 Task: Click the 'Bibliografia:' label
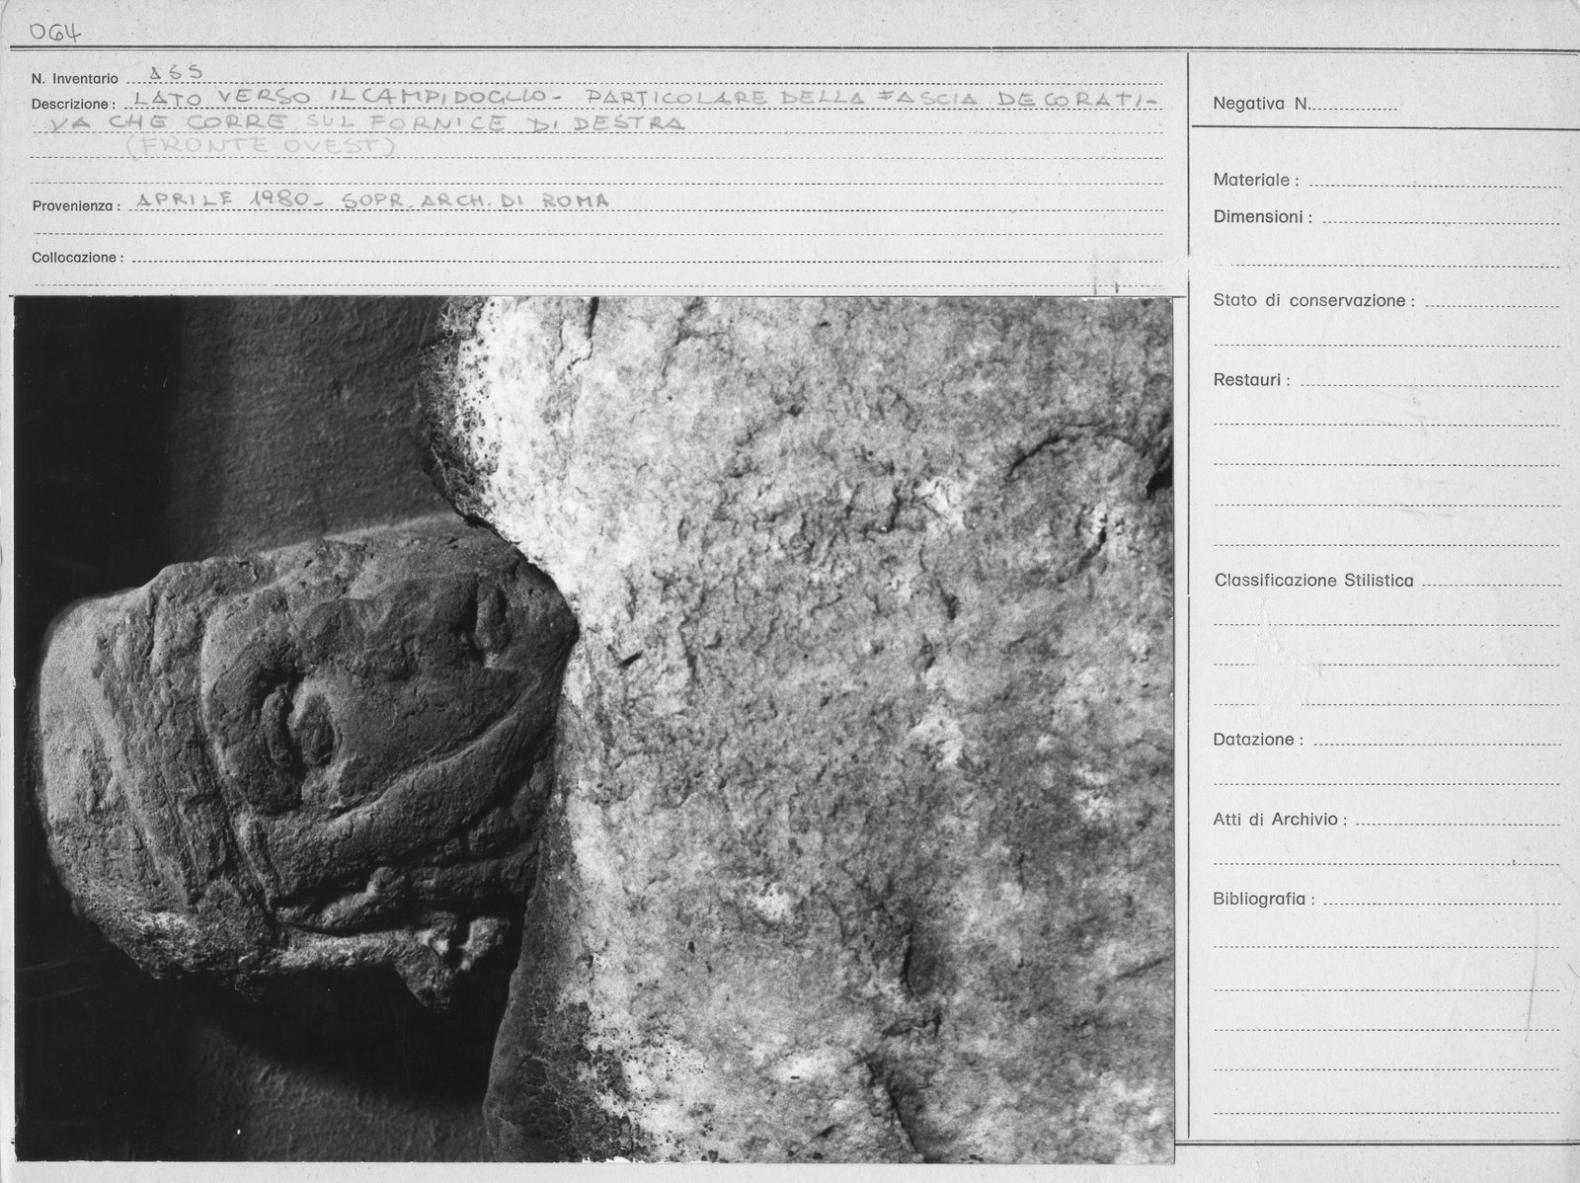pyautogui.click(x=1264, y=900)
